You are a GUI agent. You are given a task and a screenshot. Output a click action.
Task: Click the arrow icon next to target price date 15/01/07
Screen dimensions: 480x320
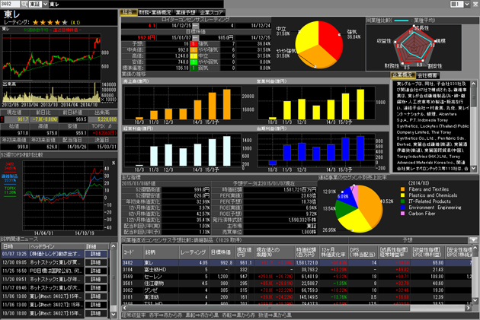(195, 37)
